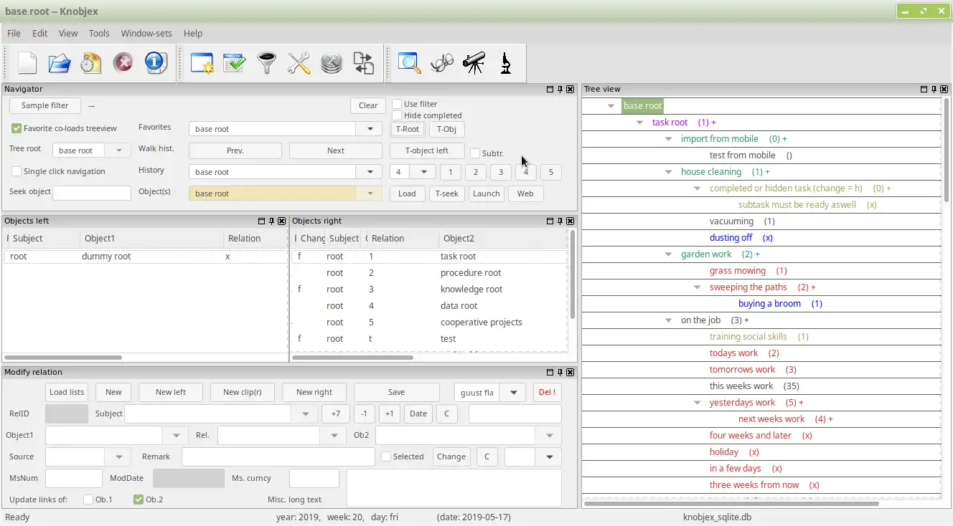
Task: Open the Tools menu
Action: 99,33
